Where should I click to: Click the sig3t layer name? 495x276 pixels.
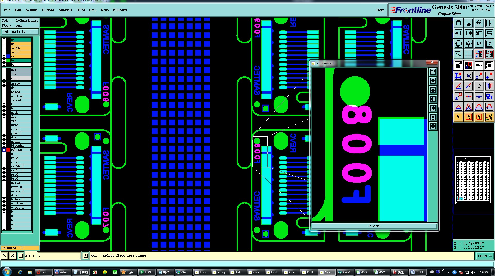point(21,52)
